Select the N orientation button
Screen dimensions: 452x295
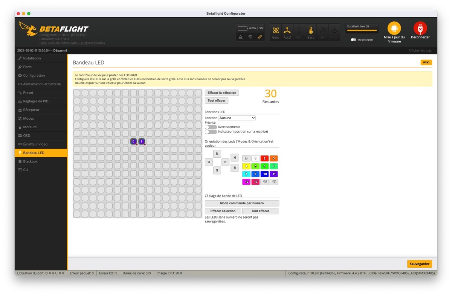click(x=217, y=154)
